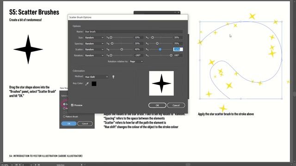This screenshot has width=296, height=166.
Task: Click the 'Spacing refers to the space' line
Action: click(134, 119)
